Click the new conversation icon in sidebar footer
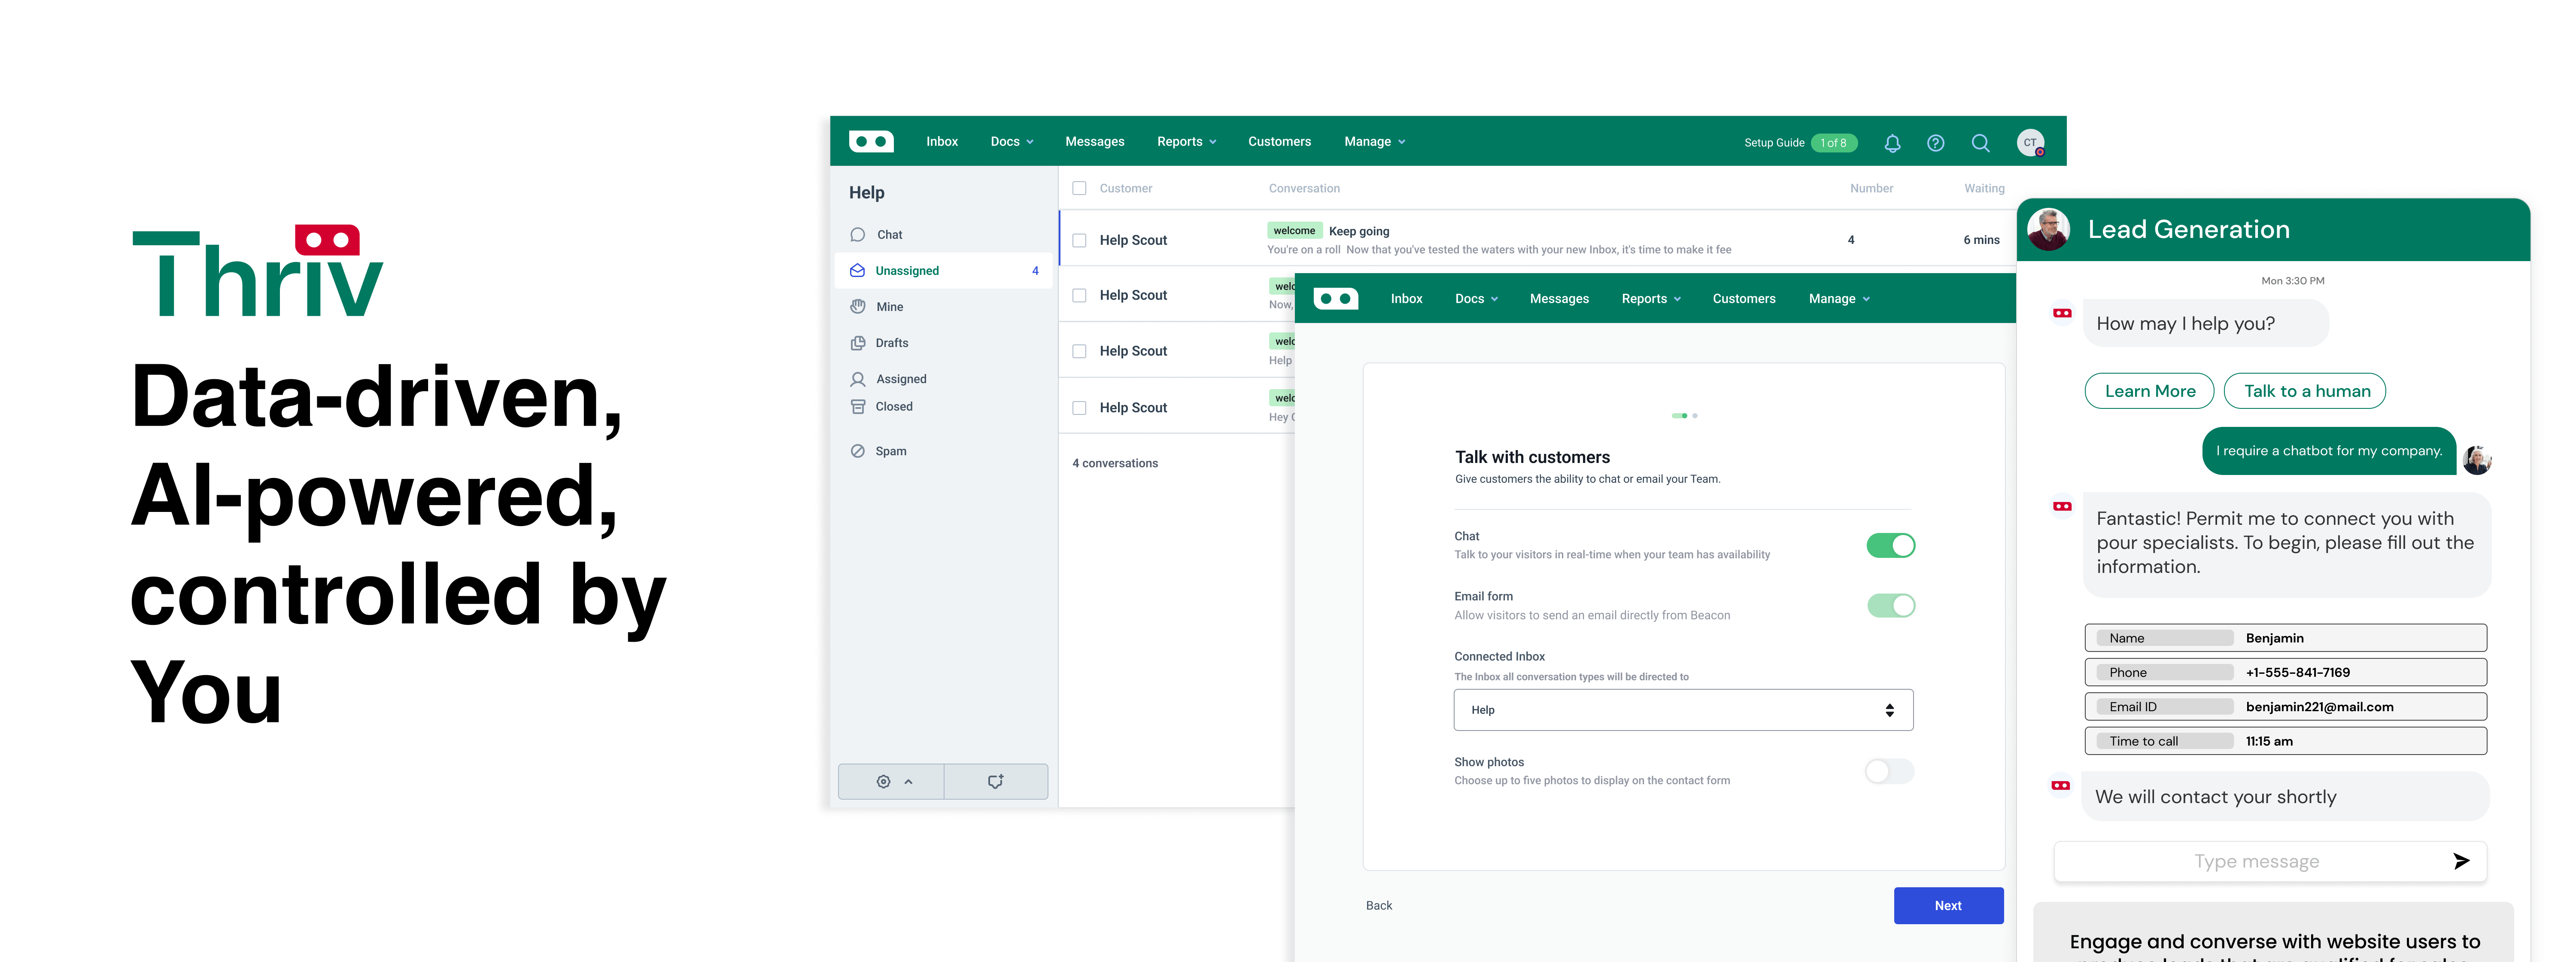 (995, 782)
